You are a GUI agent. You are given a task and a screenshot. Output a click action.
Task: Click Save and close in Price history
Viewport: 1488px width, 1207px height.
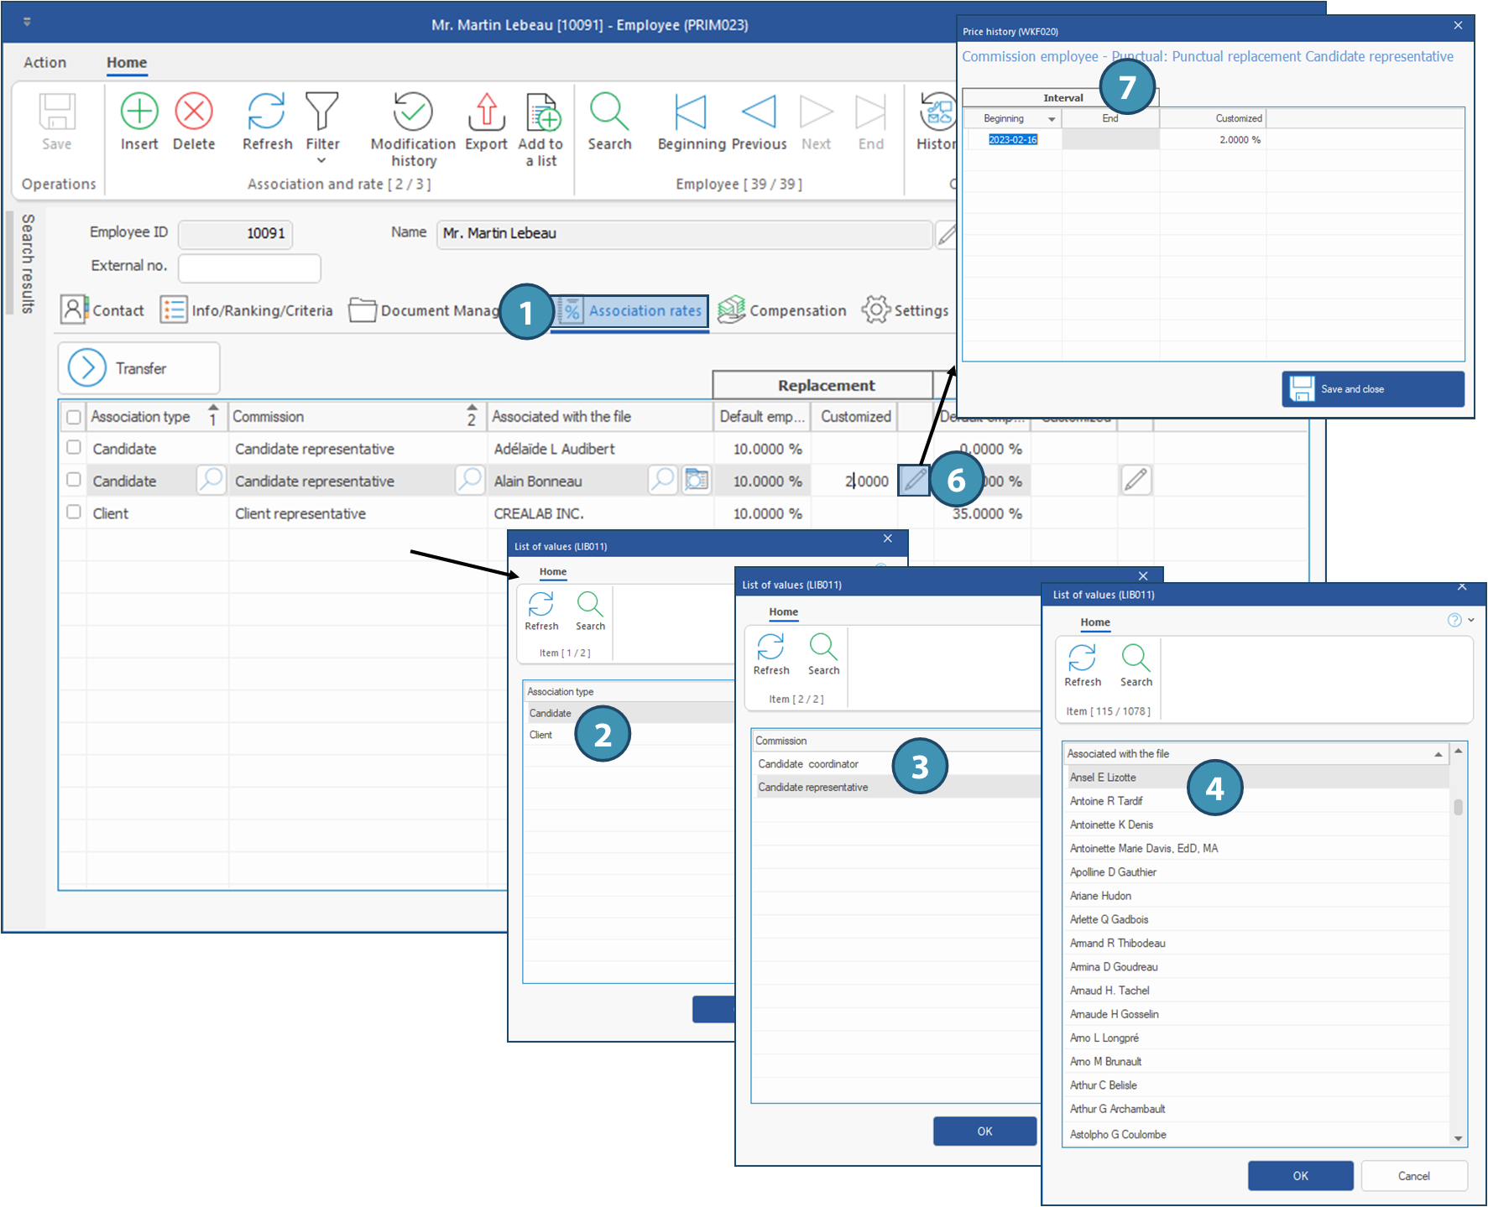click(1372, 389)
